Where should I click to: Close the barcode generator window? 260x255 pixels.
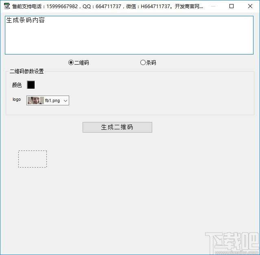[x=250, y=6]
